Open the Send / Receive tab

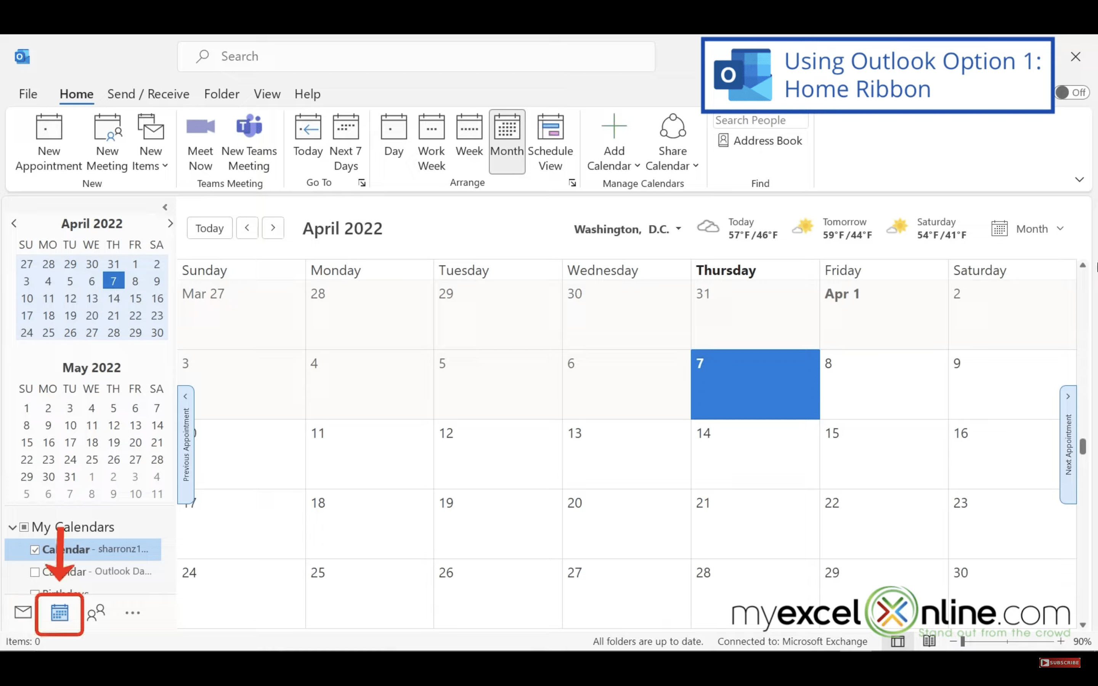[x=148, y=94]
